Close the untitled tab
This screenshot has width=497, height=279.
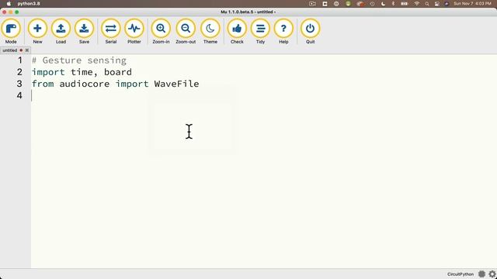(27, 50)
